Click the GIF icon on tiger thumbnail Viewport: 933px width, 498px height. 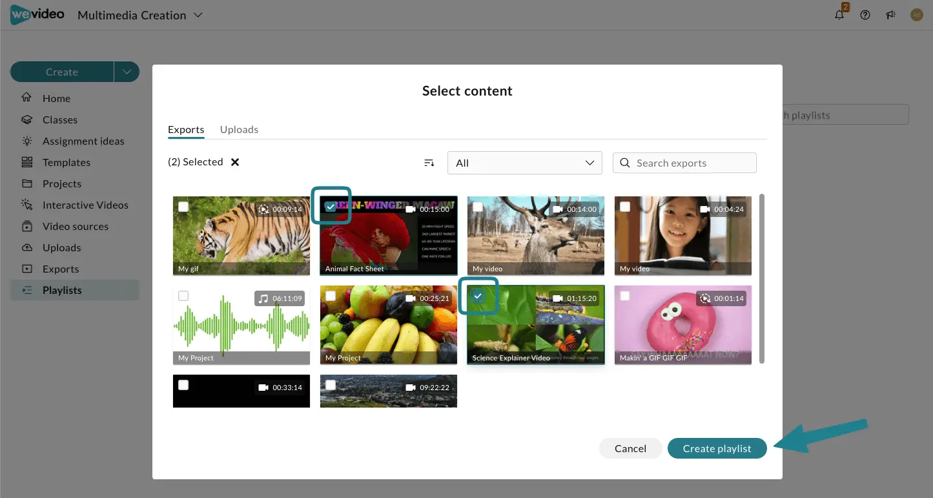[x=263, y=209]
